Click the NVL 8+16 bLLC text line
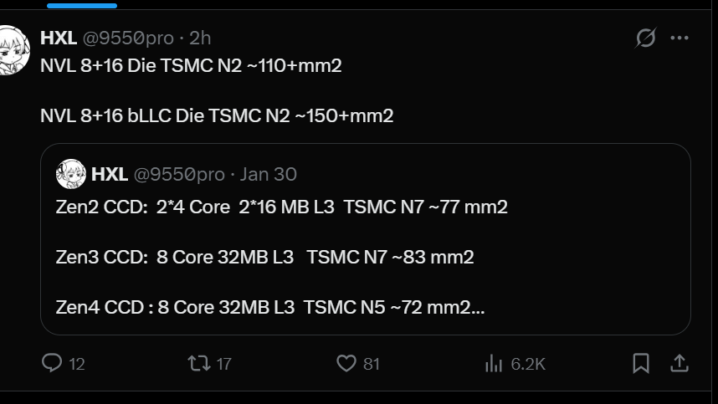The height and width of the screenshot is (404, 718). click(217, 116)
